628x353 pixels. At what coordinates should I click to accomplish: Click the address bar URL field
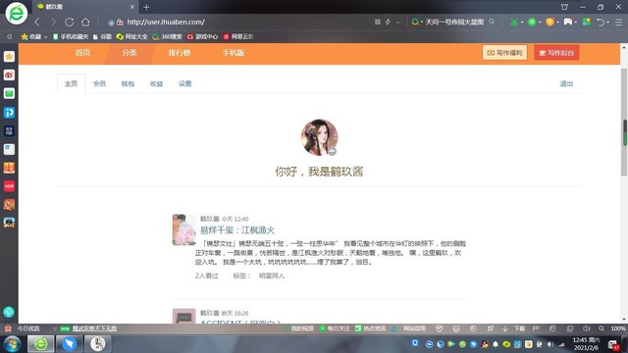[x=240, y=22]
